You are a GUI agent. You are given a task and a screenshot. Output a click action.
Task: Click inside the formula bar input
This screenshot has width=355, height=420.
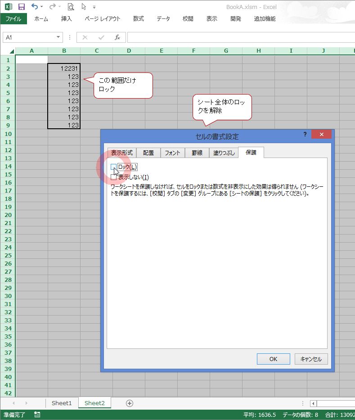coord(238,37)
